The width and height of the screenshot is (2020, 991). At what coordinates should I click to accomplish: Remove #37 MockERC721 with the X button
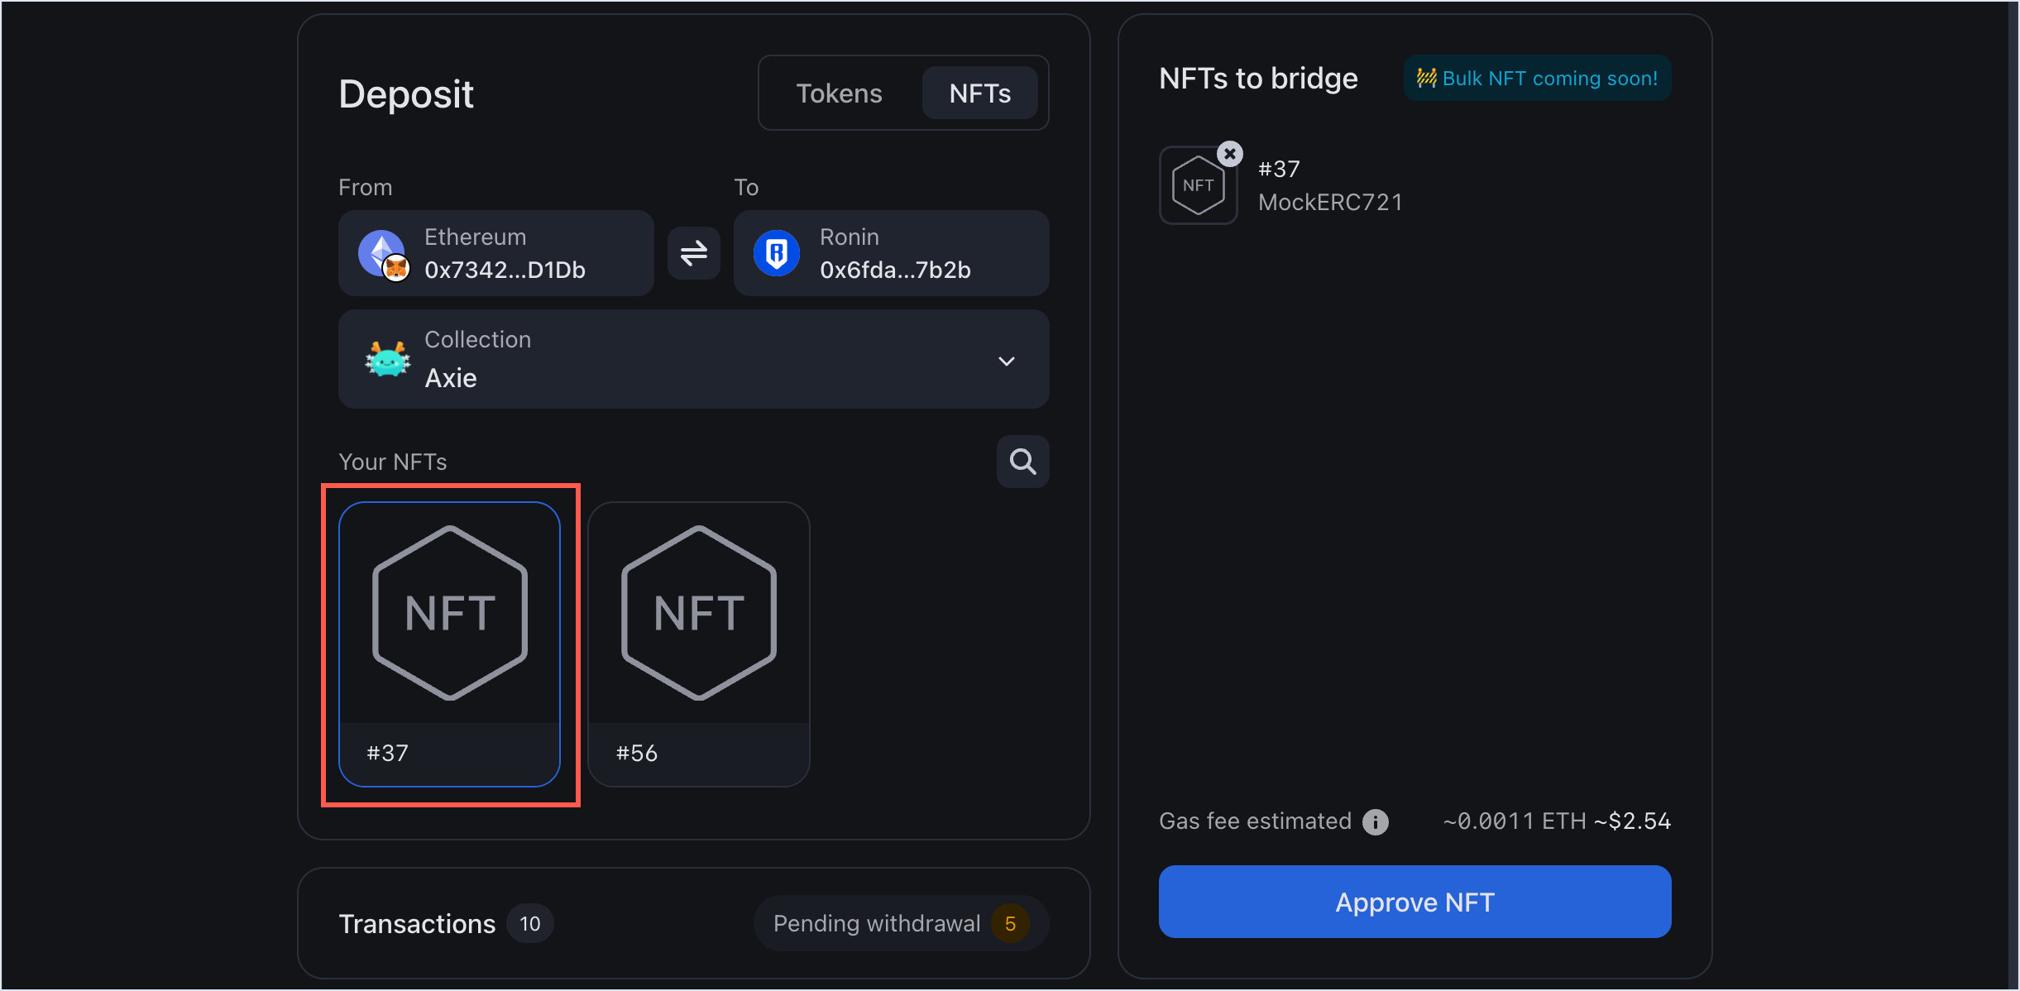tap(1230, 152)
